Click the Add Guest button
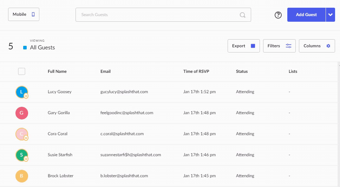340x187 pixels. pyautogui.click(x=306, y=15)
